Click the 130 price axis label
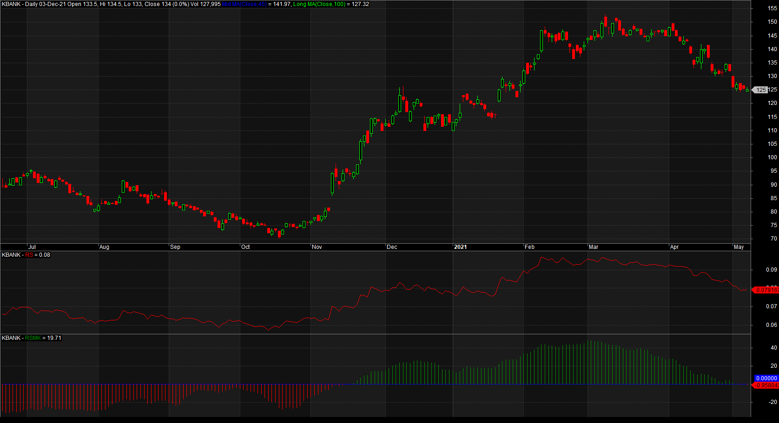 click(x=772, y=76)
